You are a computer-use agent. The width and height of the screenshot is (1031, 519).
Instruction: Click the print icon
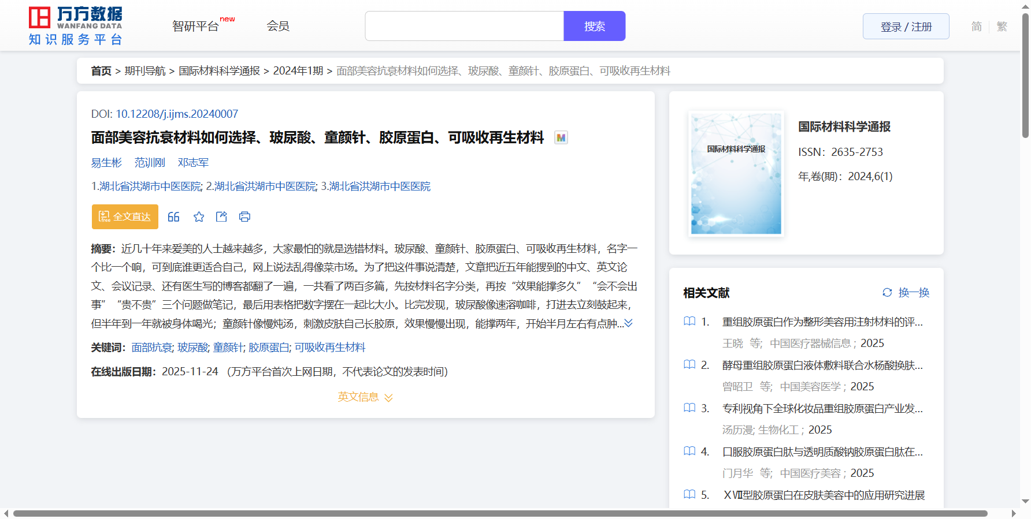click(x=244, y=217)
